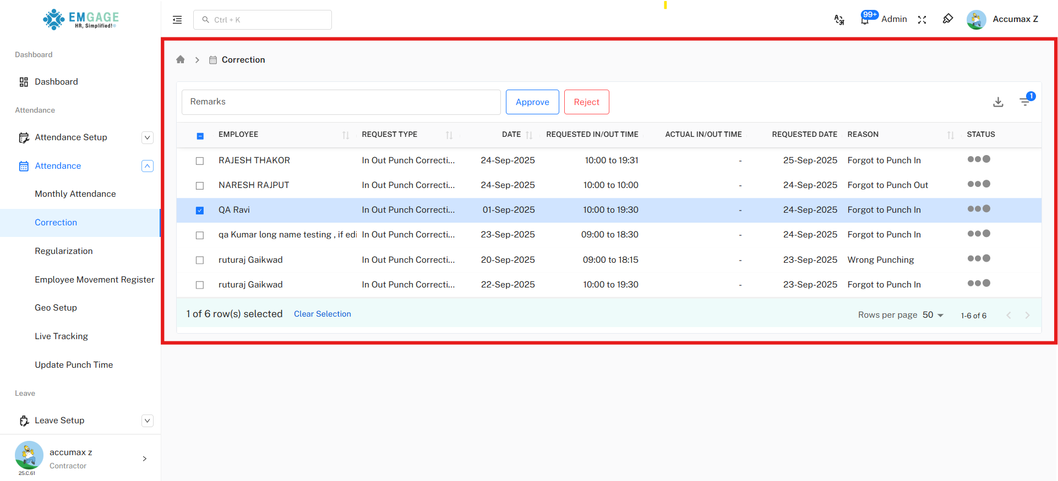Expand the Attendance Setup menu chevron
The height and width of the screenshot is (481, 1058).
click(148, 137)
